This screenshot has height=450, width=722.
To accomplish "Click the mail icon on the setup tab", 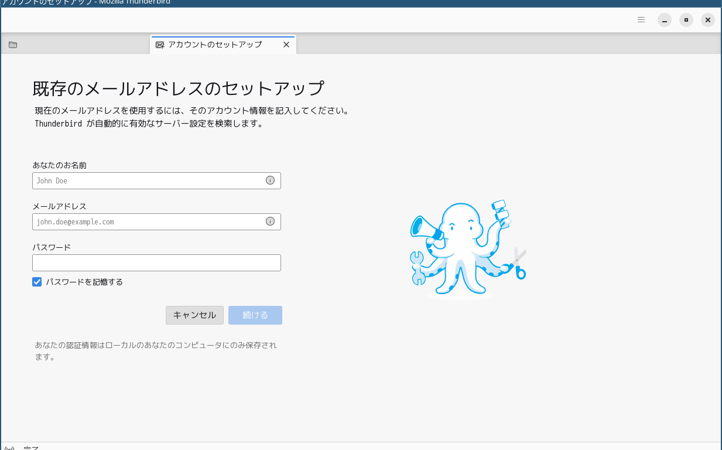I will [160, 45].
